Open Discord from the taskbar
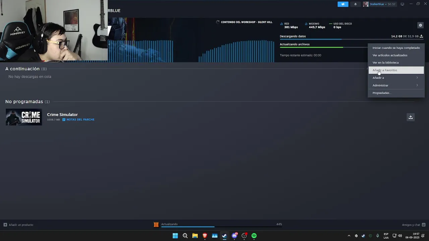The width and height of the screenshot is (429, 241). click(235, 236)
